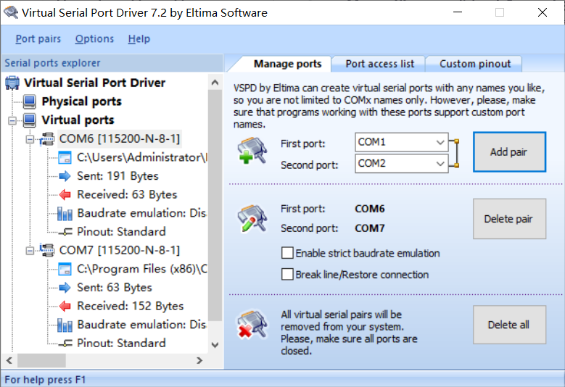565x387 pixels.
Task: Click the Delete pair button
Action: click(509, 219)
